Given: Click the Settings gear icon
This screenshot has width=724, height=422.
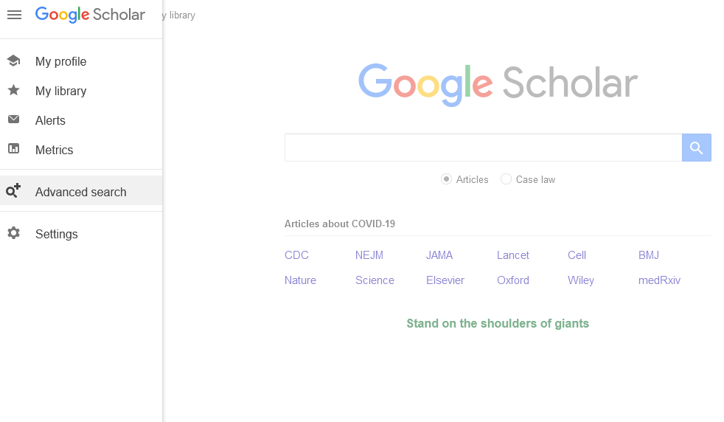Looking at the screenshot, I should click(x=14, y=233).
